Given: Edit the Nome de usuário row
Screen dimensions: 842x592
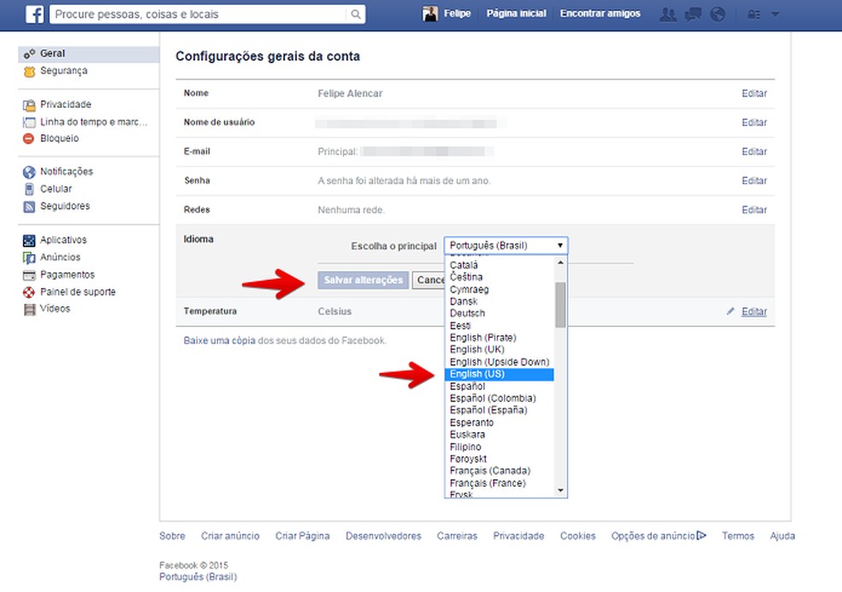Looking at the screenshot, I should 754,122.
